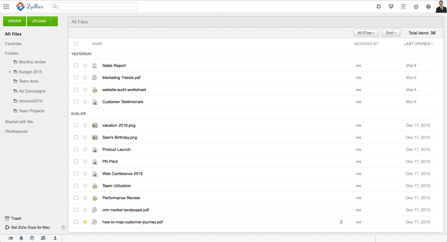Favorite the Sales Report file
This screenshot has height=242, width=447.
pyautogui.click(x=85, y=65)
